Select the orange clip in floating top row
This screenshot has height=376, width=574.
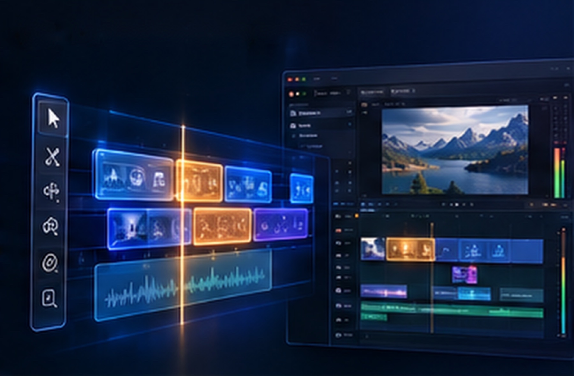[x=199, y=181]
